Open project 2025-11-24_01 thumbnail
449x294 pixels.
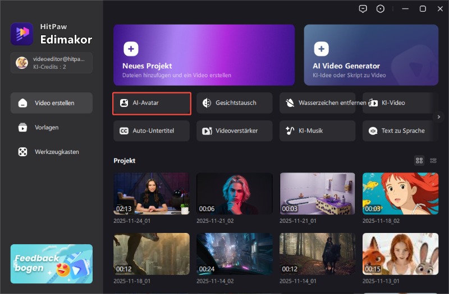152,193
